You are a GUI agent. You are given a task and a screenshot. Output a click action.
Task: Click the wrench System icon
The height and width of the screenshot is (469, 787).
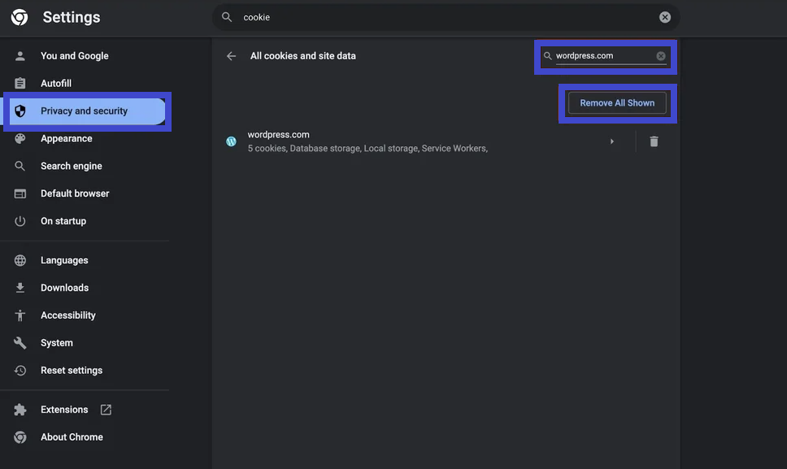point(20,343)
